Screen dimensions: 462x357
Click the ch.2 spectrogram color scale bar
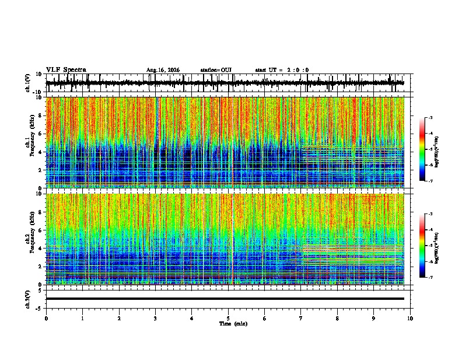[x=422, y=246]
